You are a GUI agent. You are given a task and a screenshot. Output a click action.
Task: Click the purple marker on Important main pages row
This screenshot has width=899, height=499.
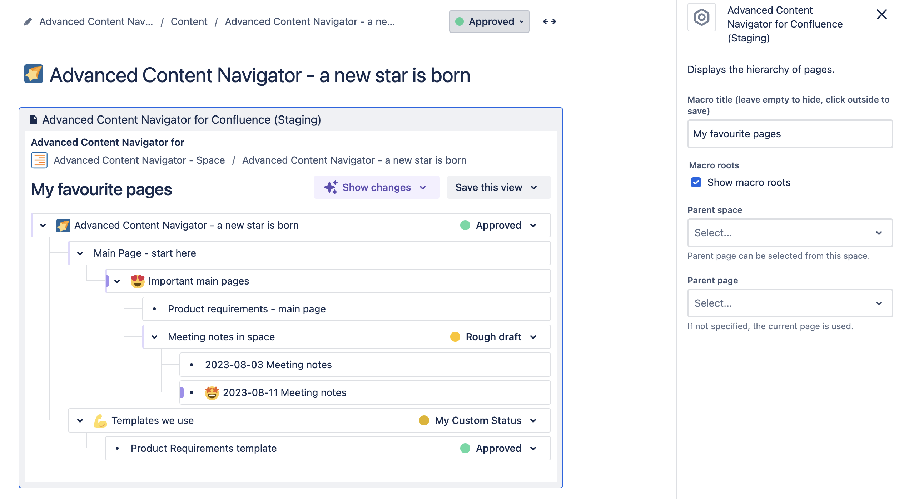tap(107, 281)
